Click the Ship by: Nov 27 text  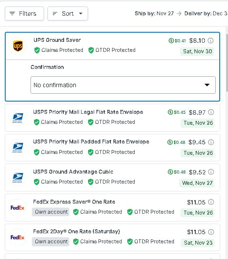coord(154,14)
